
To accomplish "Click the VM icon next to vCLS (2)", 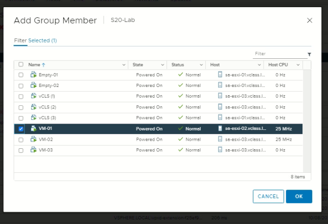I will 34,107.
